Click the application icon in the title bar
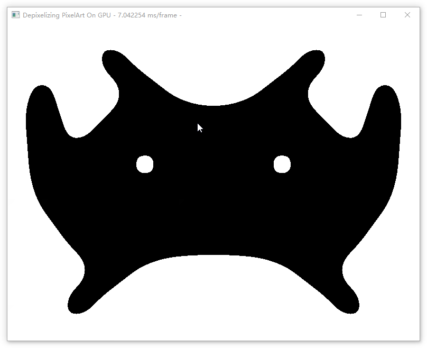Image resolution: width=427 pixels, height=348 pixels. 15,15
